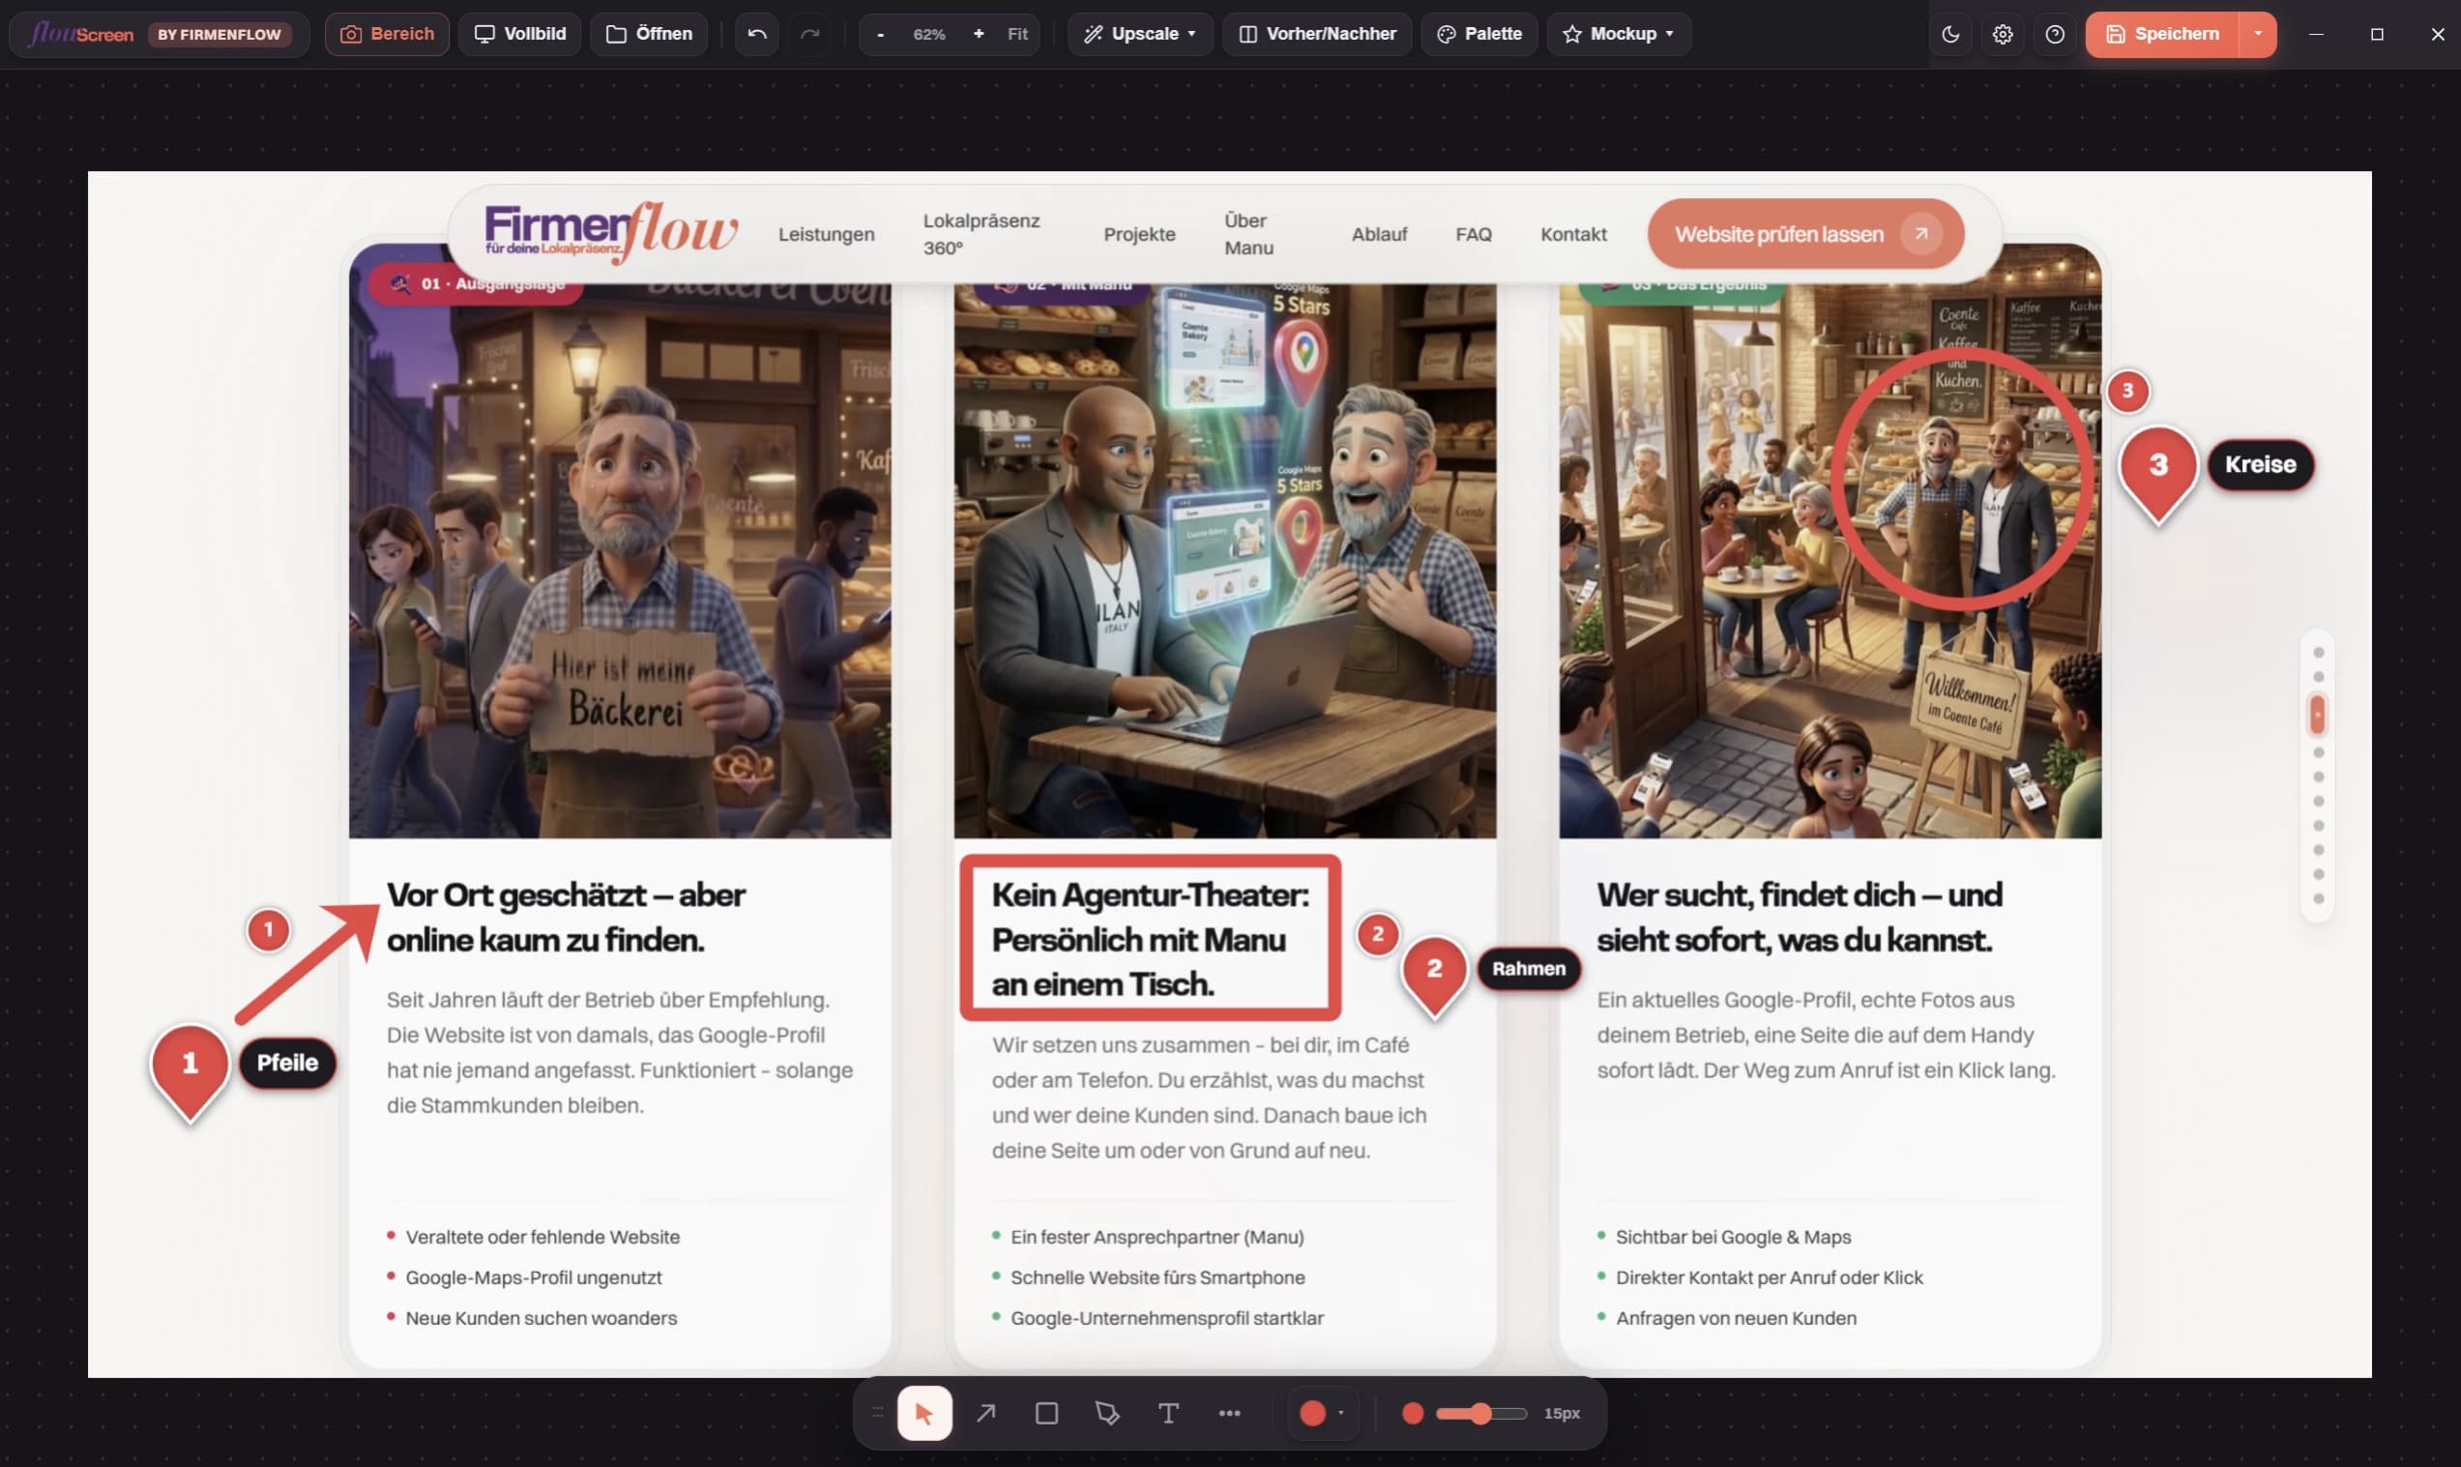The width and height of the screenshot is (2461, 1467).
Task: Click the flowScreen logo
Action: pos(80,34)
